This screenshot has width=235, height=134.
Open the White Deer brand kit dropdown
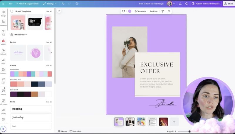(19, 35)
